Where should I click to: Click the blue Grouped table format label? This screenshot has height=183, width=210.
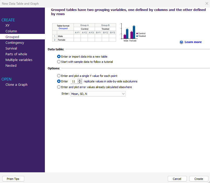coord(63,28)
